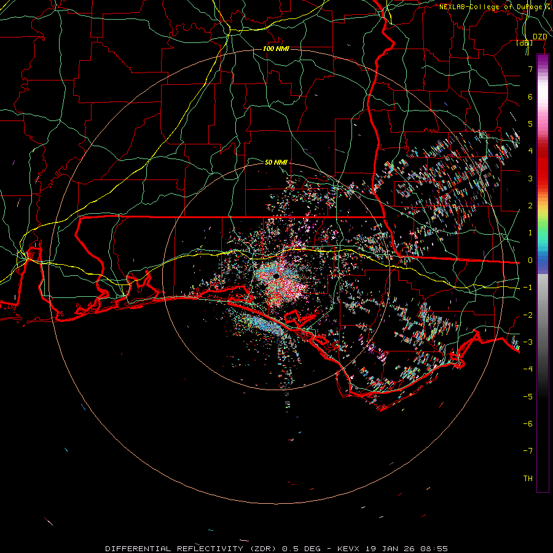Click the -5 value on color scale
553x553 pixels.
pos(528,397)
